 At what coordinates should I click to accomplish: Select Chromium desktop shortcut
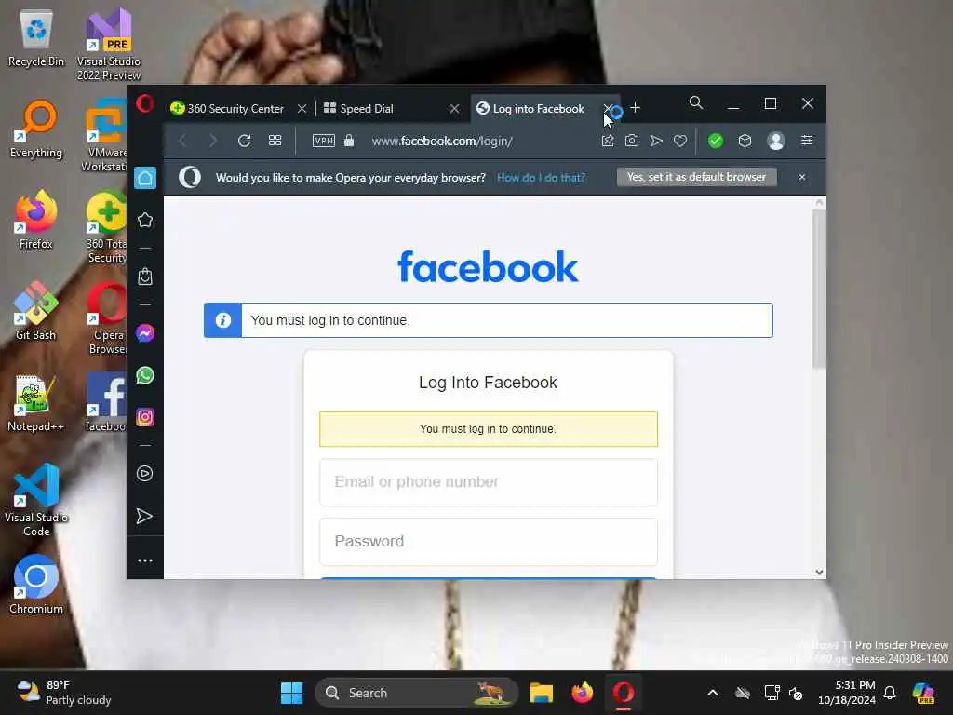pos(36,585)
